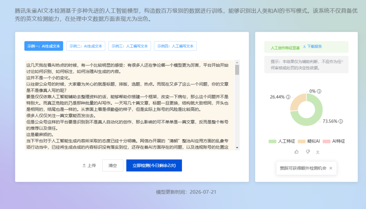
Task: Click the 73.56% percentage label
Action: [330, 121]
